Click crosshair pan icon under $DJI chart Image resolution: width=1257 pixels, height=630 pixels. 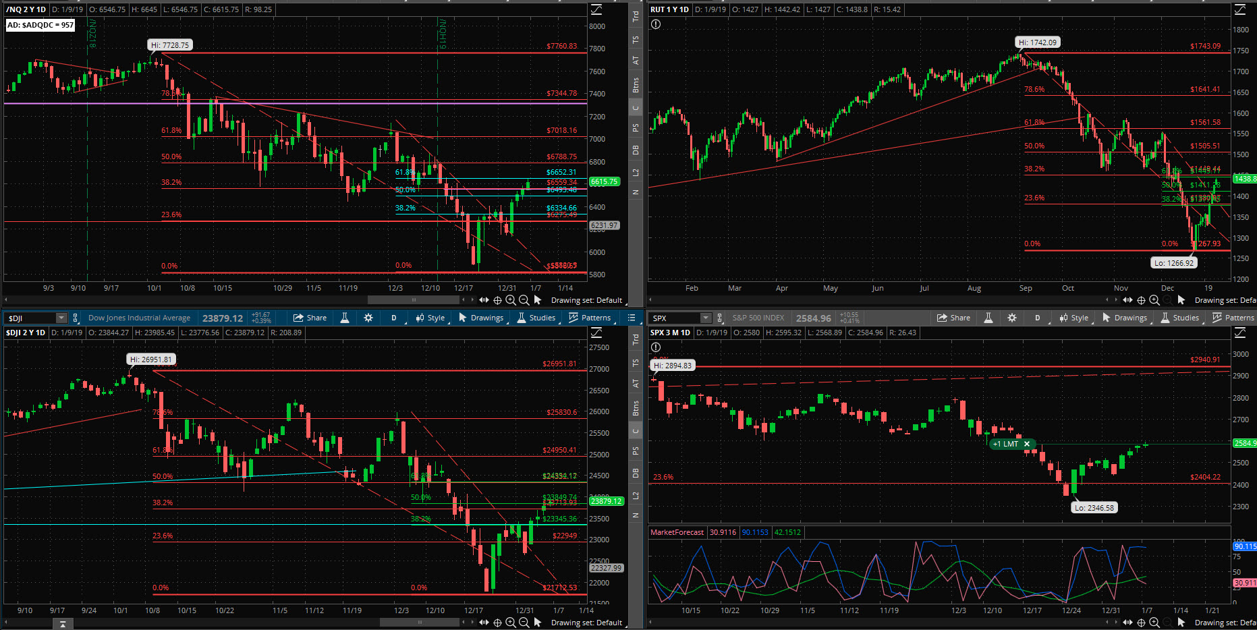click(x=498, y=623)
